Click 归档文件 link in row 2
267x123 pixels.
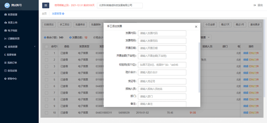(x=254, y=60)
